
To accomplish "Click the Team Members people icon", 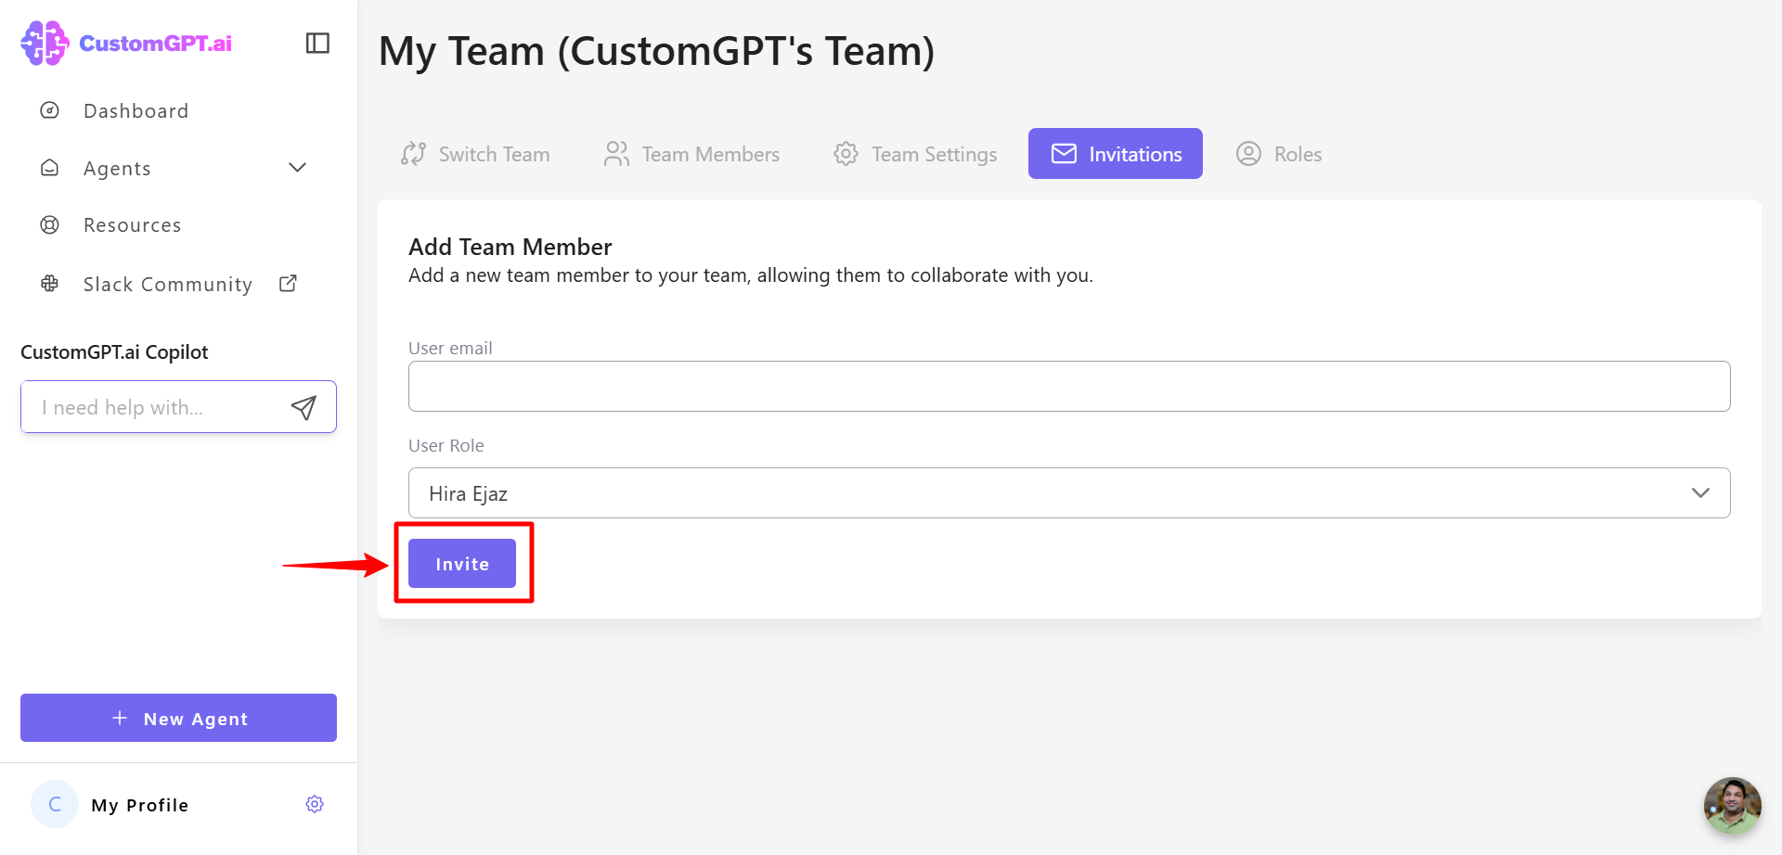I will tap(616, 154).
